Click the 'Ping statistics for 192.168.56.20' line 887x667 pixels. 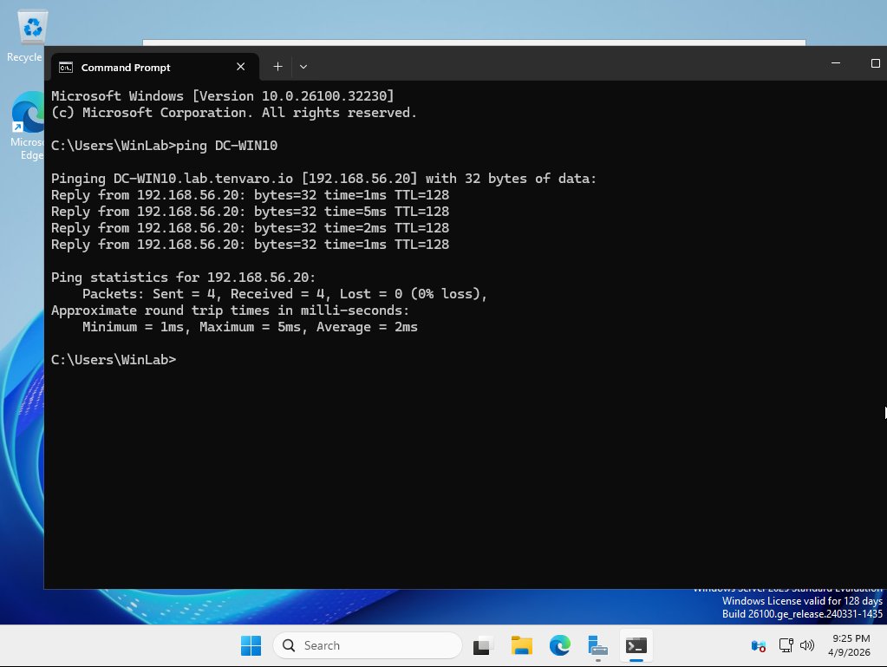tap(183, 278)
